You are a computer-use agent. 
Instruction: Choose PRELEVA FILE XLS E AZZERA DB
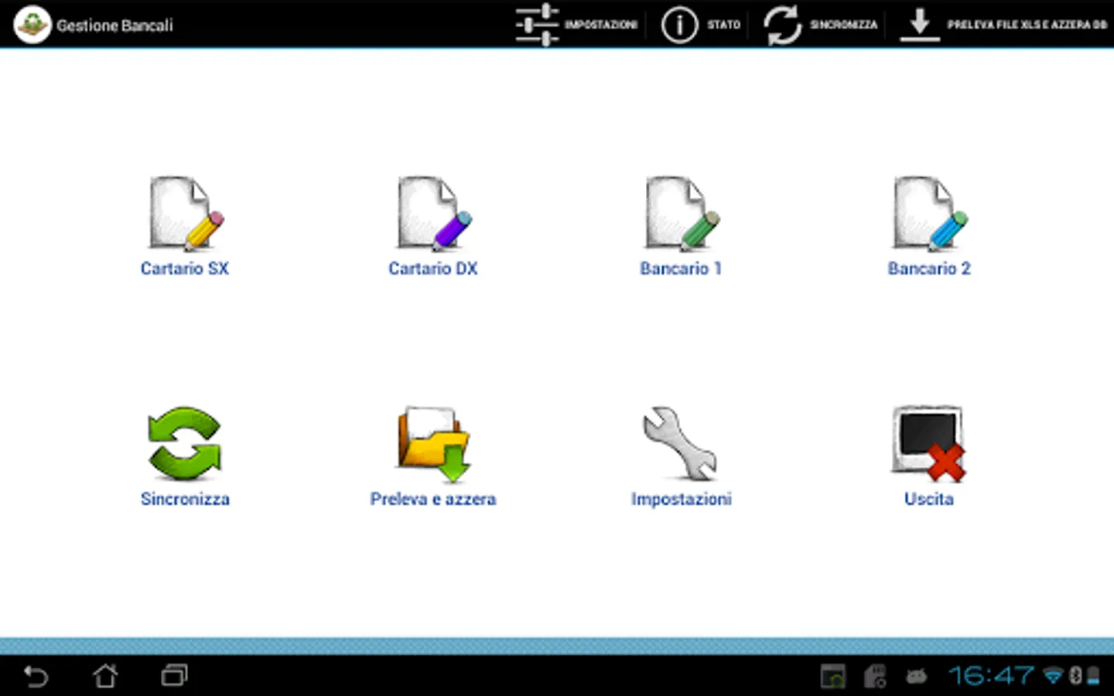pos(1027,25)
